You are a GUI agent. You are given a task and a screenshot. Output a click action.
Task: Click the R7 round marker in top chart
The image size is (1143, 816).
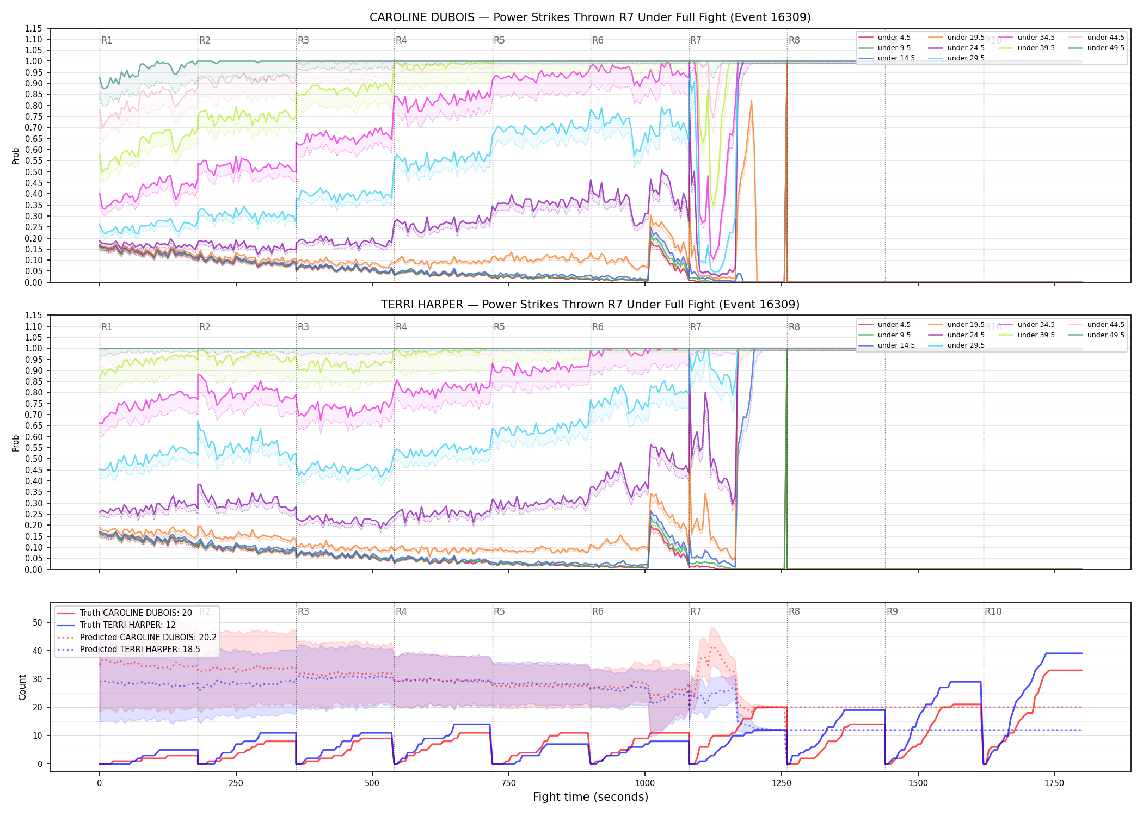coord(696,40)
